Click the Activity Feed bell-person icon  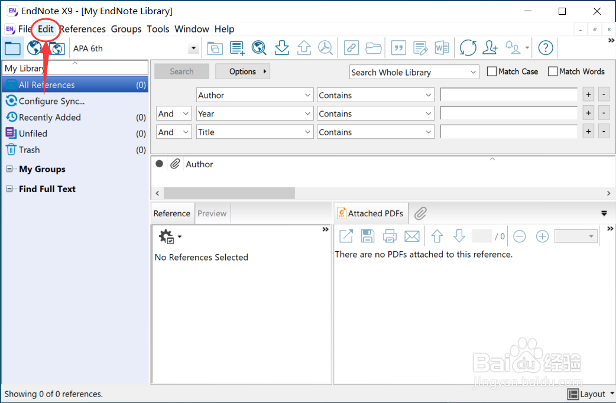(513, 48)
